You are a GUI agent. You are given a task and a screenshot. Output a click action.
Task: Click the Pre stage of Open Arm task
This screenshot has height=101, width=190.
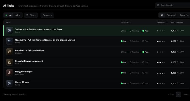coord(123,41)
